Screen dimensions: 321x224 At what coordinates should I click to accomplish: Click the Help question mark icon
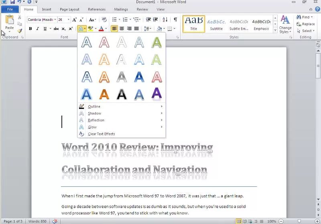click(317, 9)
